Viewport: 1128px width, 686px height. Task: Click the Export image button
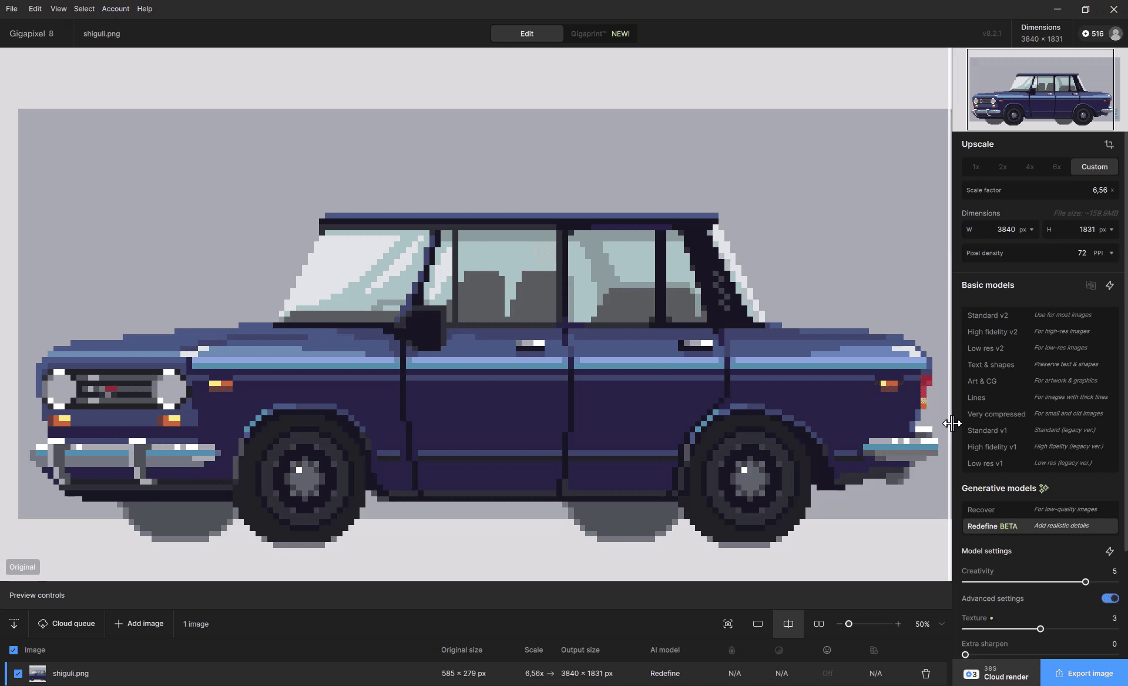[1084, 674]
